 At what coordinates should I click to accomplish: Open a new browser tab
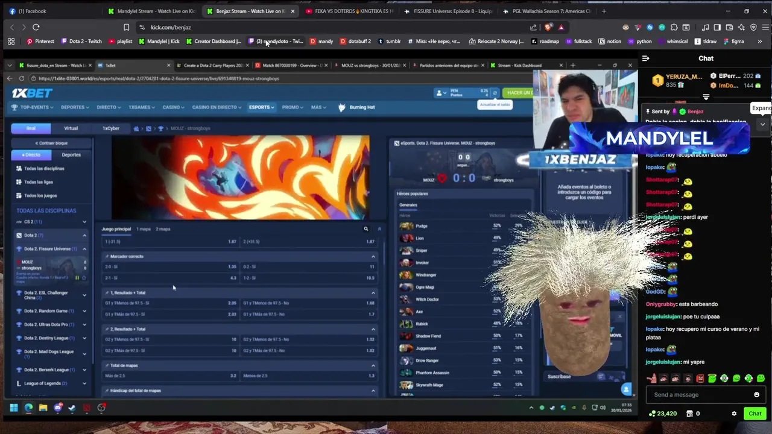604,11
